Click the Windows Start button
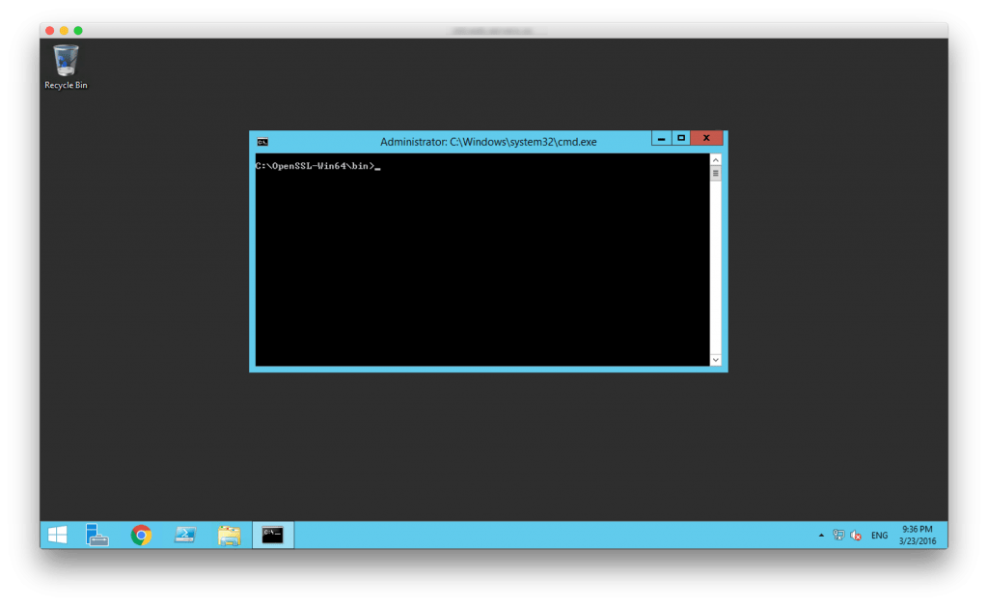Screen dimensions: 988x606 click(57, 535)
